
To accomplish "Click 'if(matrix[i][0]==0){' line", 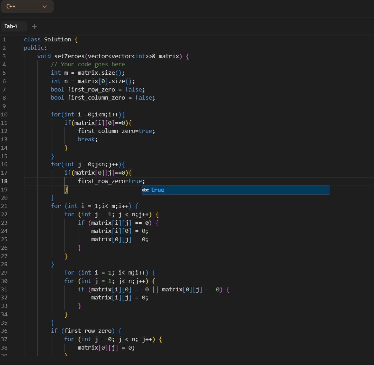I will click(98, 123).
